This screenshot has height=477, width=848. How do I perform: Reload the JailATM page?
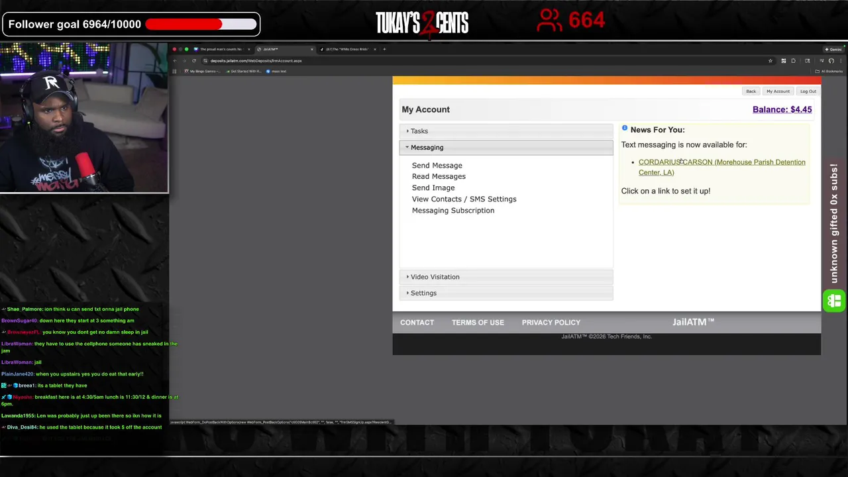pos(194,61)
